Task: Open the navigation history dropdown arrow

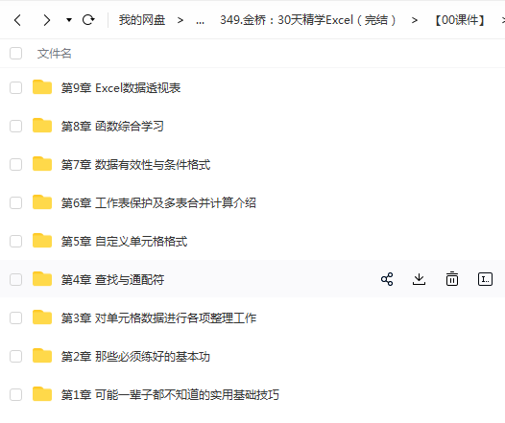Action: 68,20
